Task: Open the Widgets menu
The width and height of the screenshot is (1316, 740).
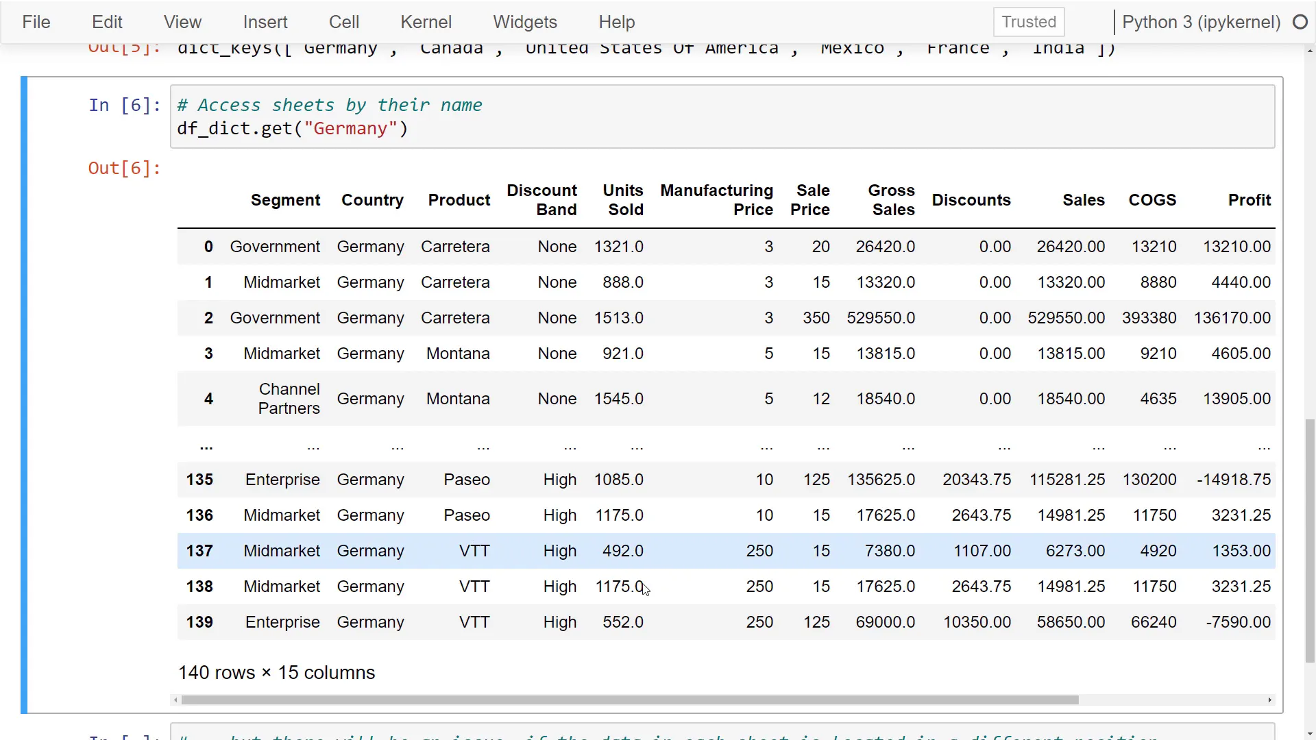Action: (x=525, y=22)
